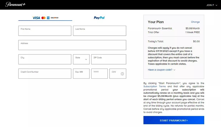The width and height of the screenshot is (221, 127).
Task: Focus the ZIP Code field
Action: pos(109,59)
